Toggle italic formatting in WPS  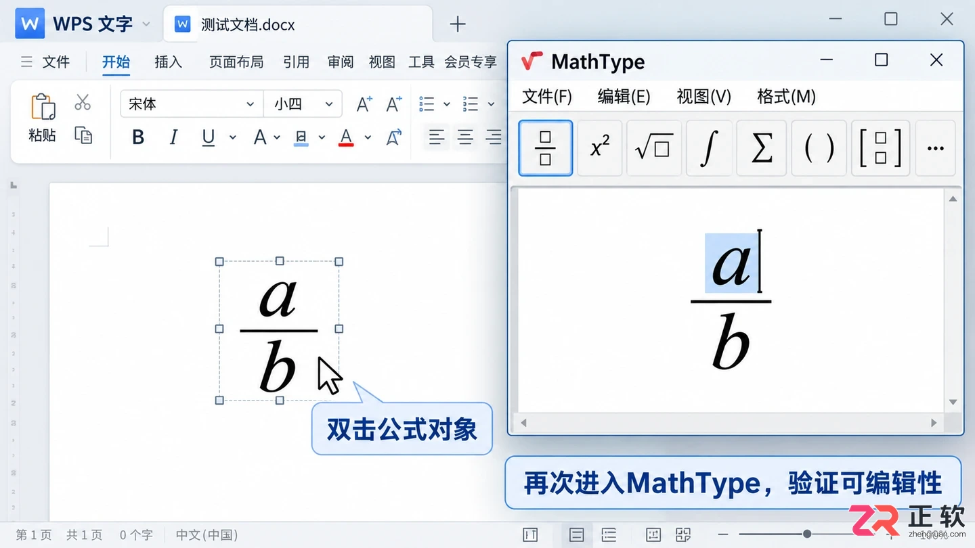(173, 137)
